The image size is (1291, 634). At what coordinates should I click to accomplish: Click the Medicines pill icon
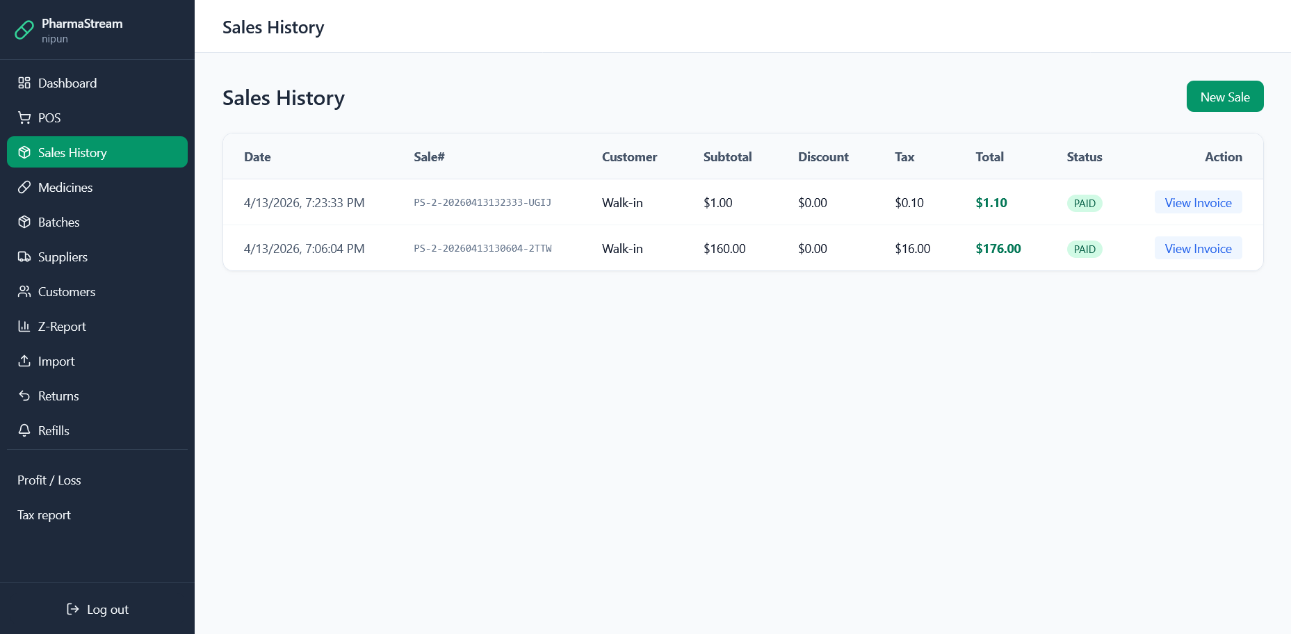(x=24, y=187)
